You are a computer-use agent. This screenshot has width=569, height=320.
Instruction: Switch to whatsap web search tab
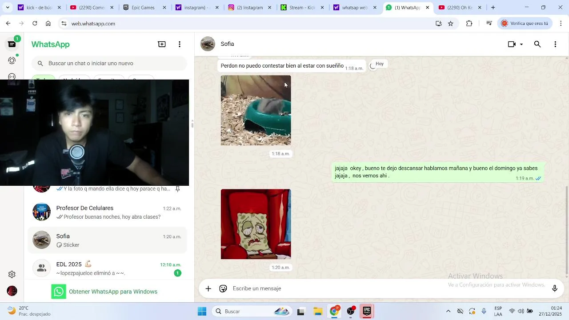coord(355,8)
